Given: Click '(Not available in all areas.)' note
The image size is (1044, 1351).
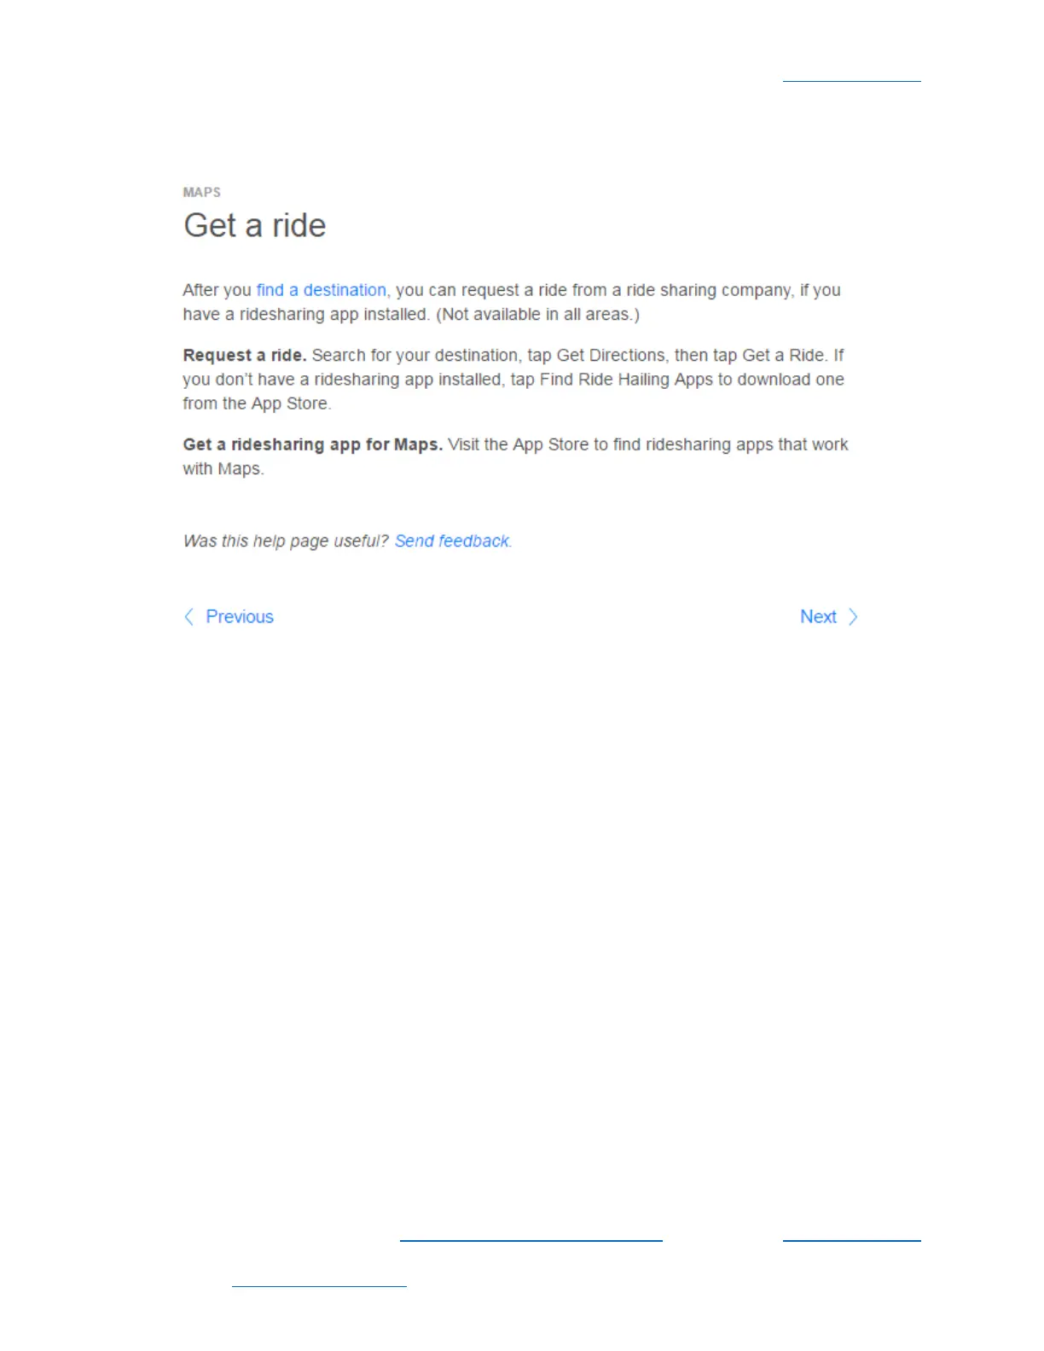Looking at the screenshot, I should tap(537, 314).
